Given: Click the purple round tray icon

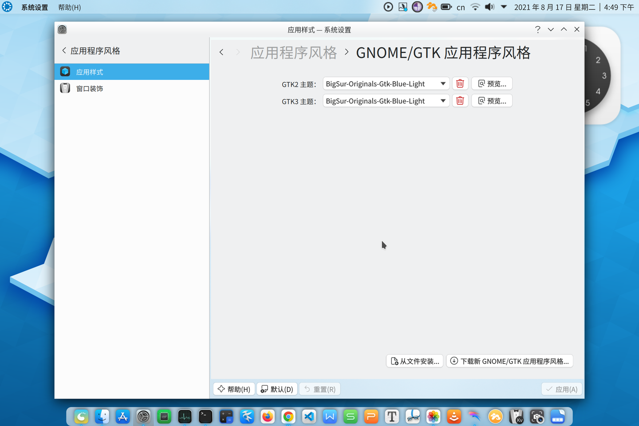Looking at the screenshot, I should pyautogui.click(x=417, y=7).
